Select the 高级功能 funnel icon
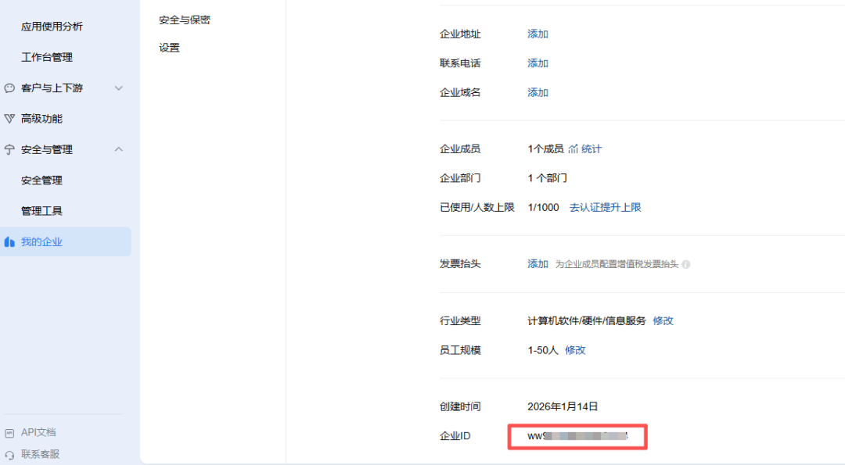The image size is (845, 465). point(7,118)
